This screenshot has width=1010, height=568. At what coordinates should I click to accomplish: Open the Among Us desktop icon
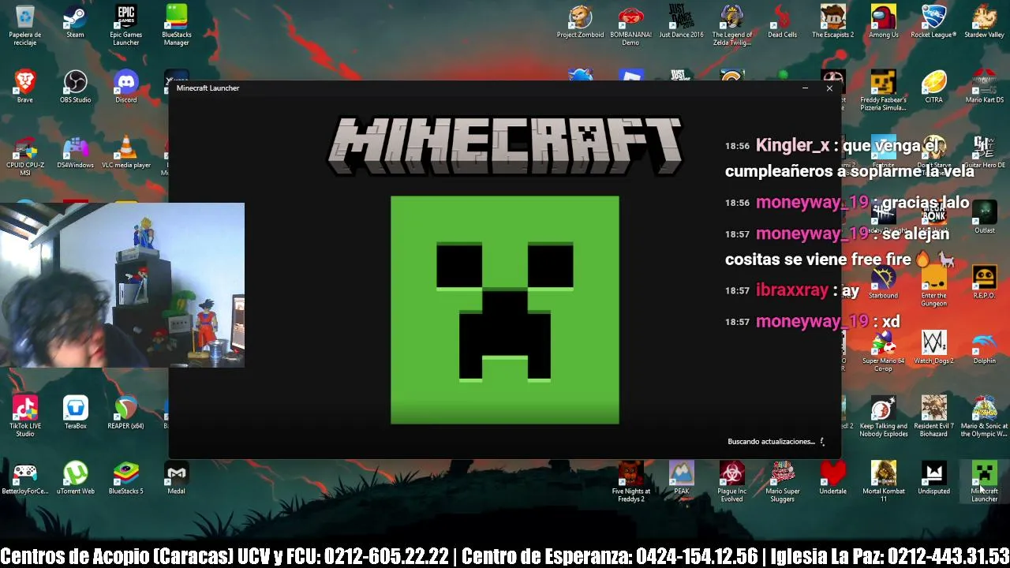884,22
